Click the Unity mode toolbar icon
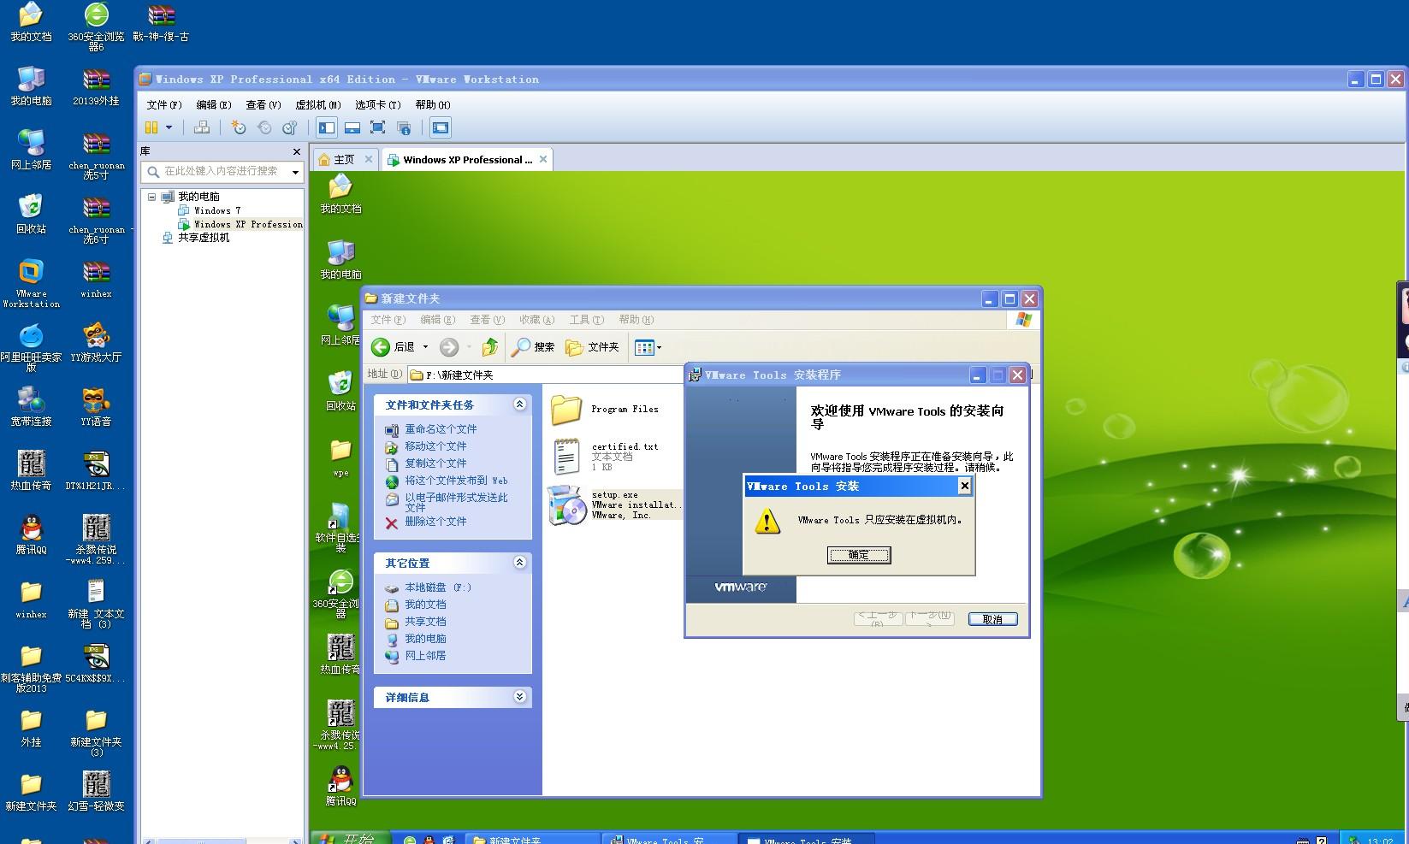 point(404,127)
